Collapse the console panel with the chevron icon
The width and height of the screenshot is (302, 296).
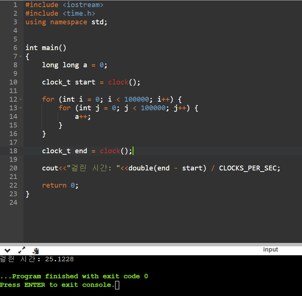[7, 250]
